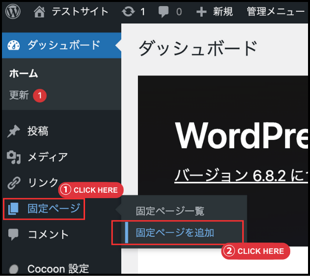
Task: Open コメント in the sidebar
Action: pyautogui.click(x=48, y=235)
